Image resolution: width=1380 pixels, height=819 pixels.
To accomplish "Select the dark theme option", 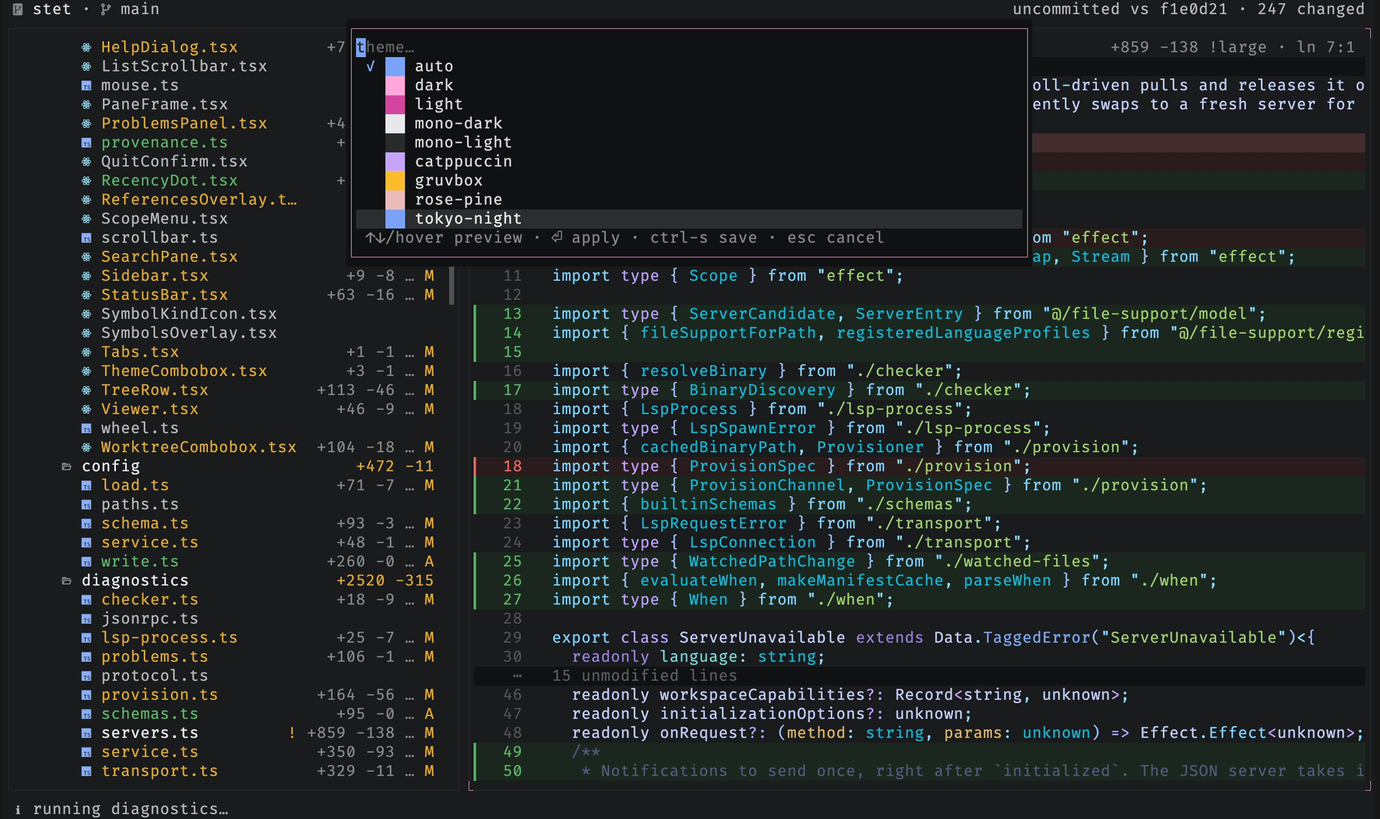I will pos(689,86).
